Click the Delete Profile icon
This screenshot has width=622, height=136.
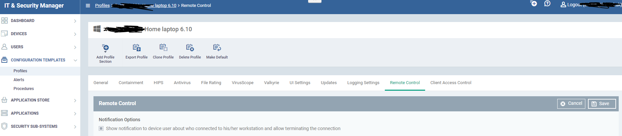190,48
